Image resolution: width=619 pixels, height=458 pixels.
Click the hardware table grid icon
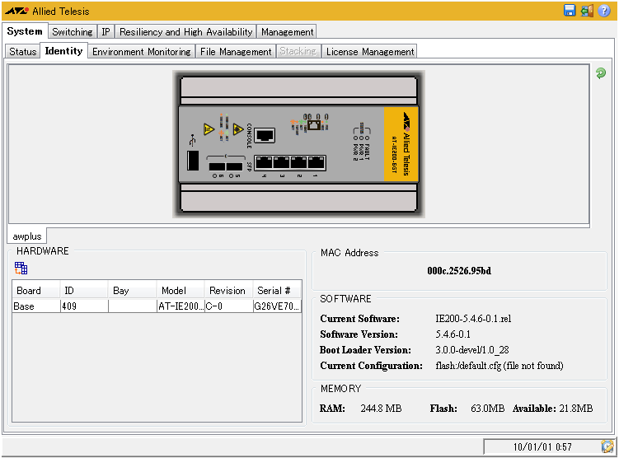click(21, 268)
